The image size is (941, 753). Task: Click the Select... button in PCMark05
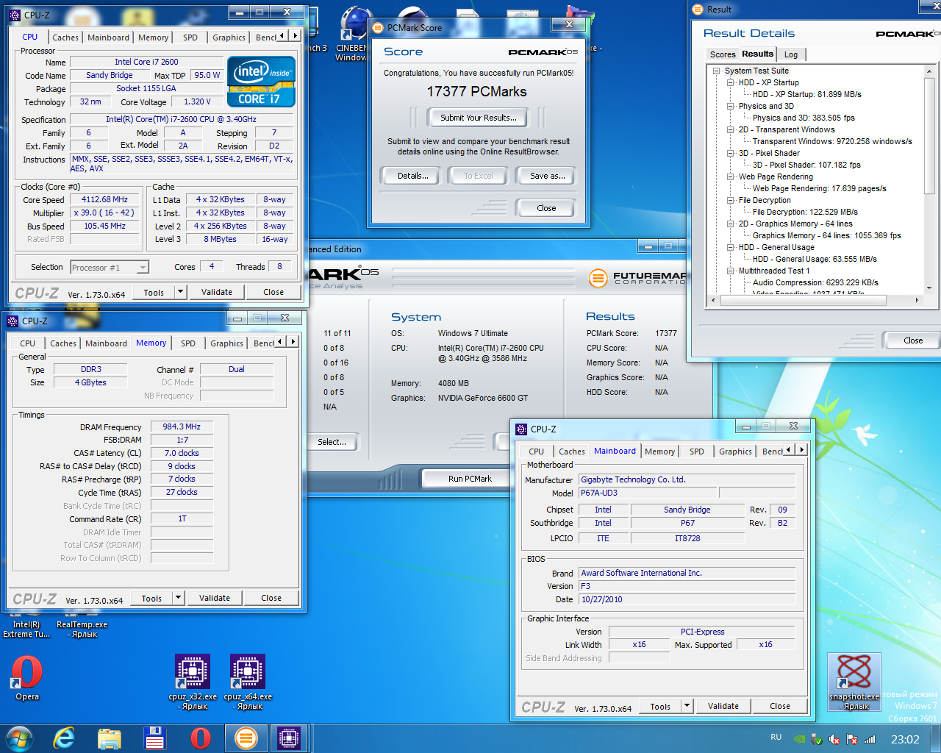click(x=332, y=442)
